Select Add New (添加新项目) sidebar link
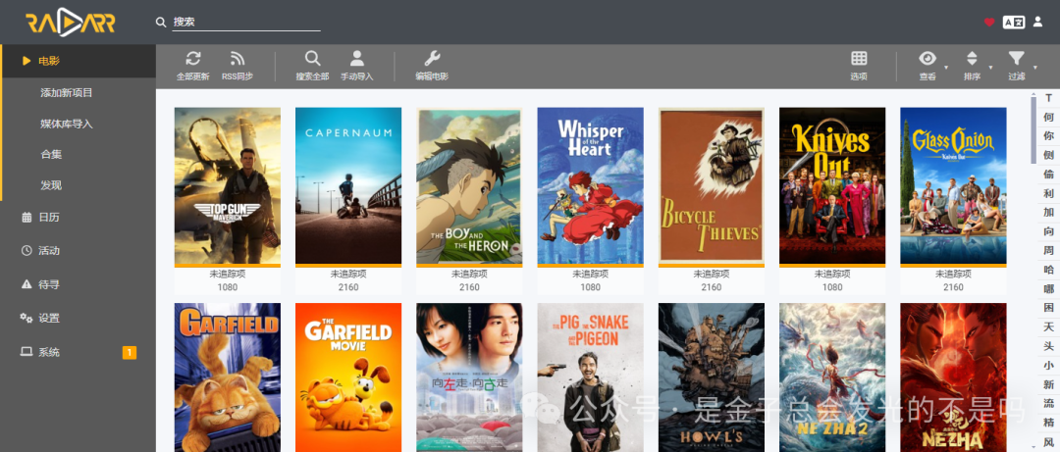Image resolution: width=1060 pixels, height=452 pixels. point(67,92)
